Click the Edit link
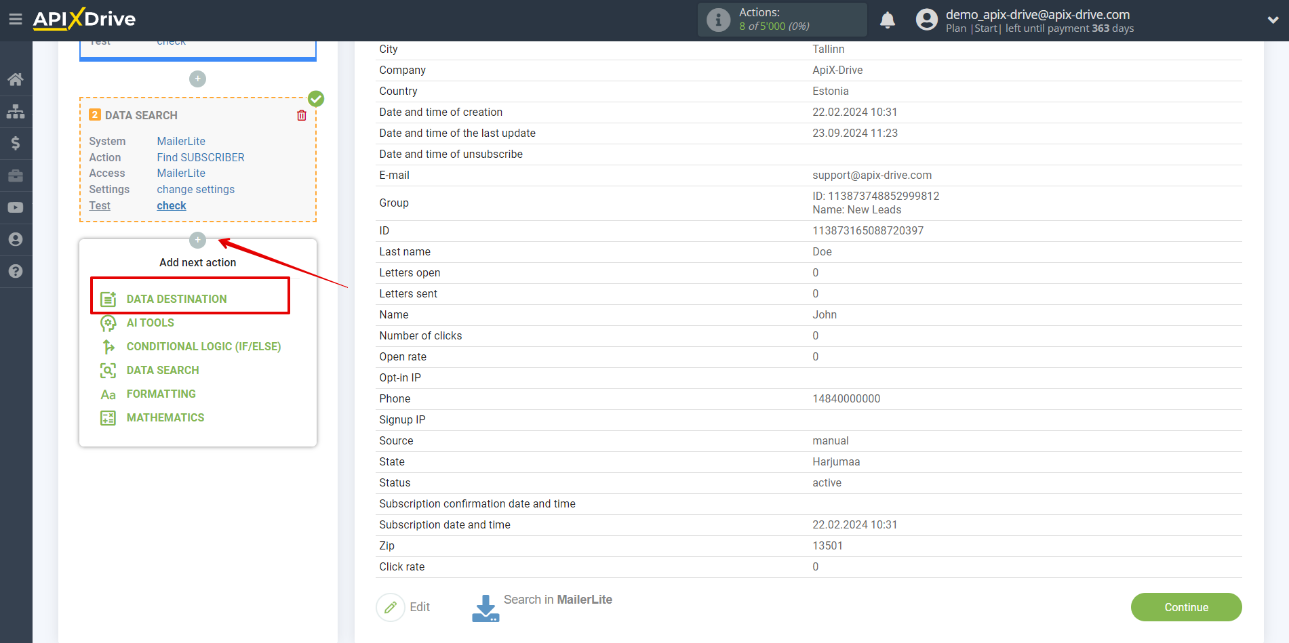 coord(420,607)
